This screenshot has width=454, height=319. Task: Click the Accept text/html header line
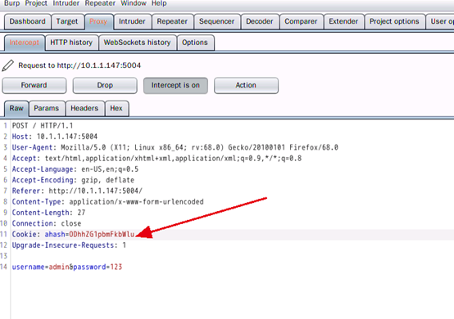tap(157, 159)
